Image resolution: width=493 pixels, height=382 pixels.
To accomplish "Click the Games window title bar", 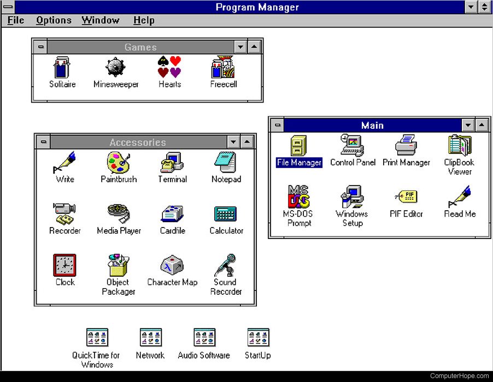I will tap(140, 47).
